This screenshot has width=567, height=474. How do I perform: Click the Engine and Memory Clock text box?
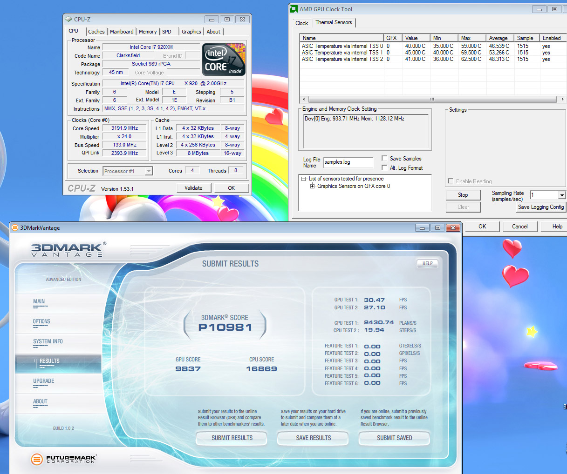[x=366, y=132]
